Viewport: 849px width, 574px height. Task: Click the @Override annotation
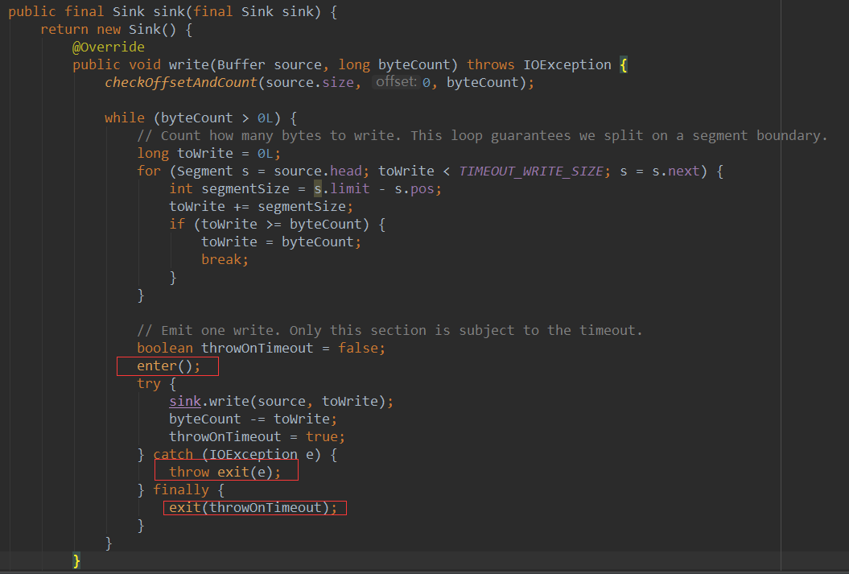109,47
